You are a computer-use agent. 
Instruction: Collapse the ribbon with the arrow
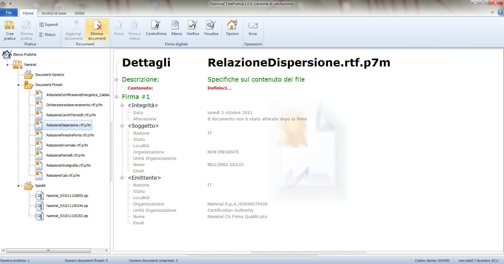[x=492, y=13]
